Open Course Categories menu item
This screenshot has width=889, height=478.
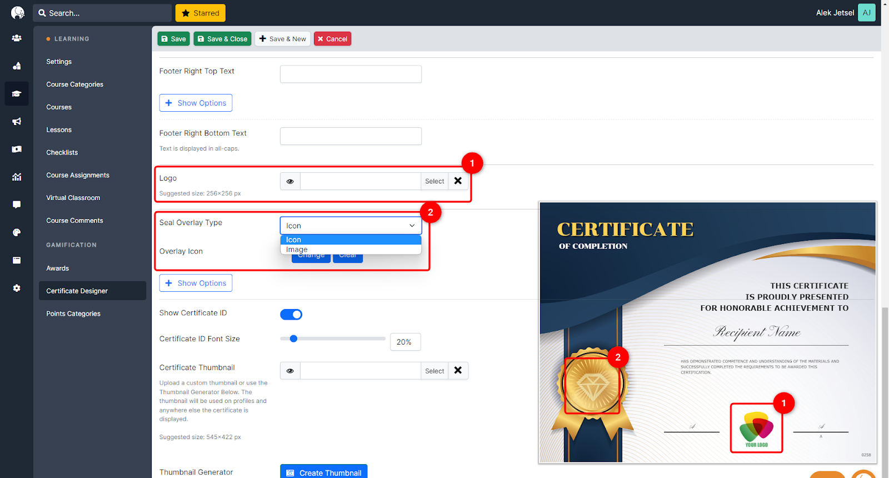pyautogui.click(x=74, y=84)
